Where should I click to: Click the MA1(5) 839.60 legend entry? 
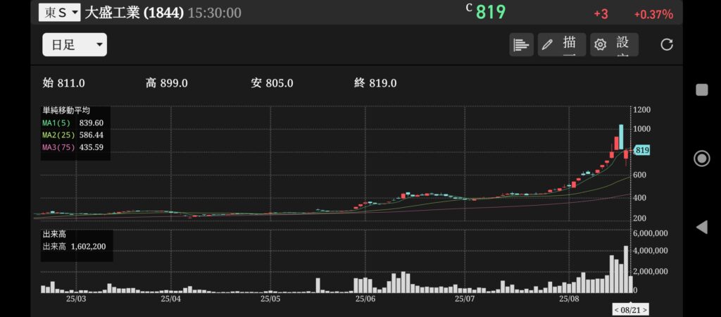pyautogui.click(x=73, y=123)
